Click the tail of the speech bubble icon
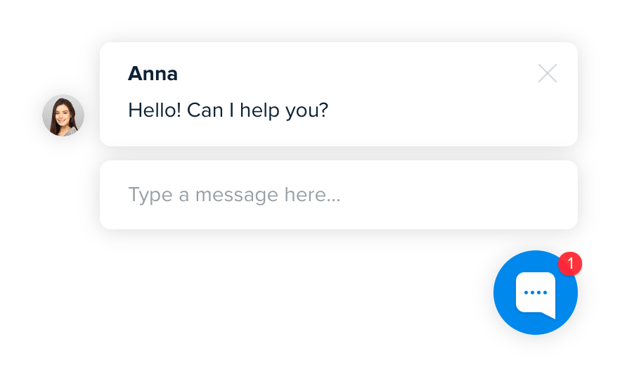Screen dimensions: 620x377 click(x=550, y=314)
